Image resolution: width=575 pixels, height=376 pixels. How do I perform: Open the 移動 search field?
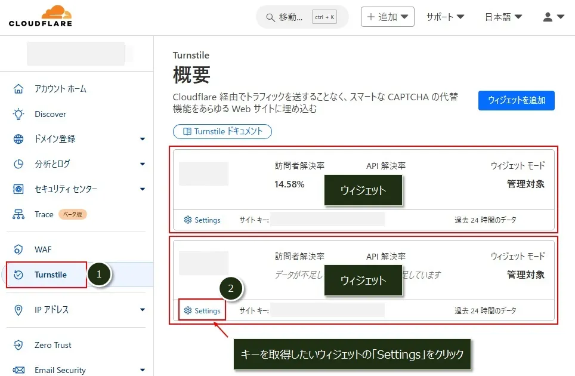click(302, 17)
